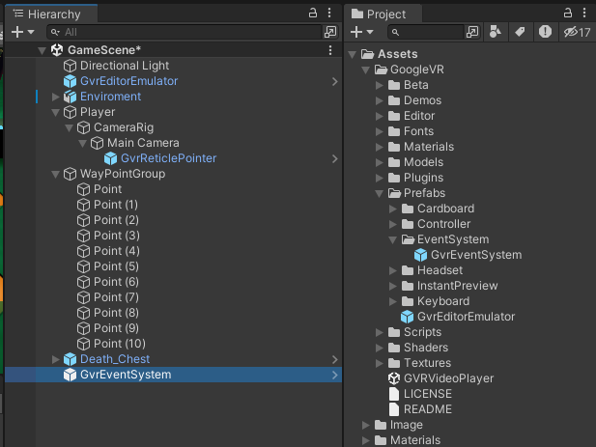Expand the Death_Chest prefab
Viewport: 596px width, 447px height.
click(x=55, y=359)
